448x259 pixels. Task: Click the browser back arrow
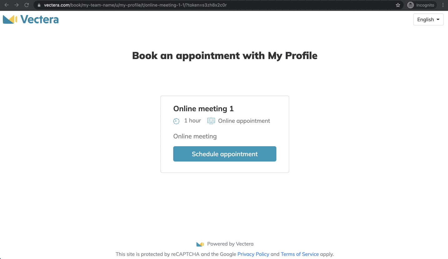pos(7,5)
